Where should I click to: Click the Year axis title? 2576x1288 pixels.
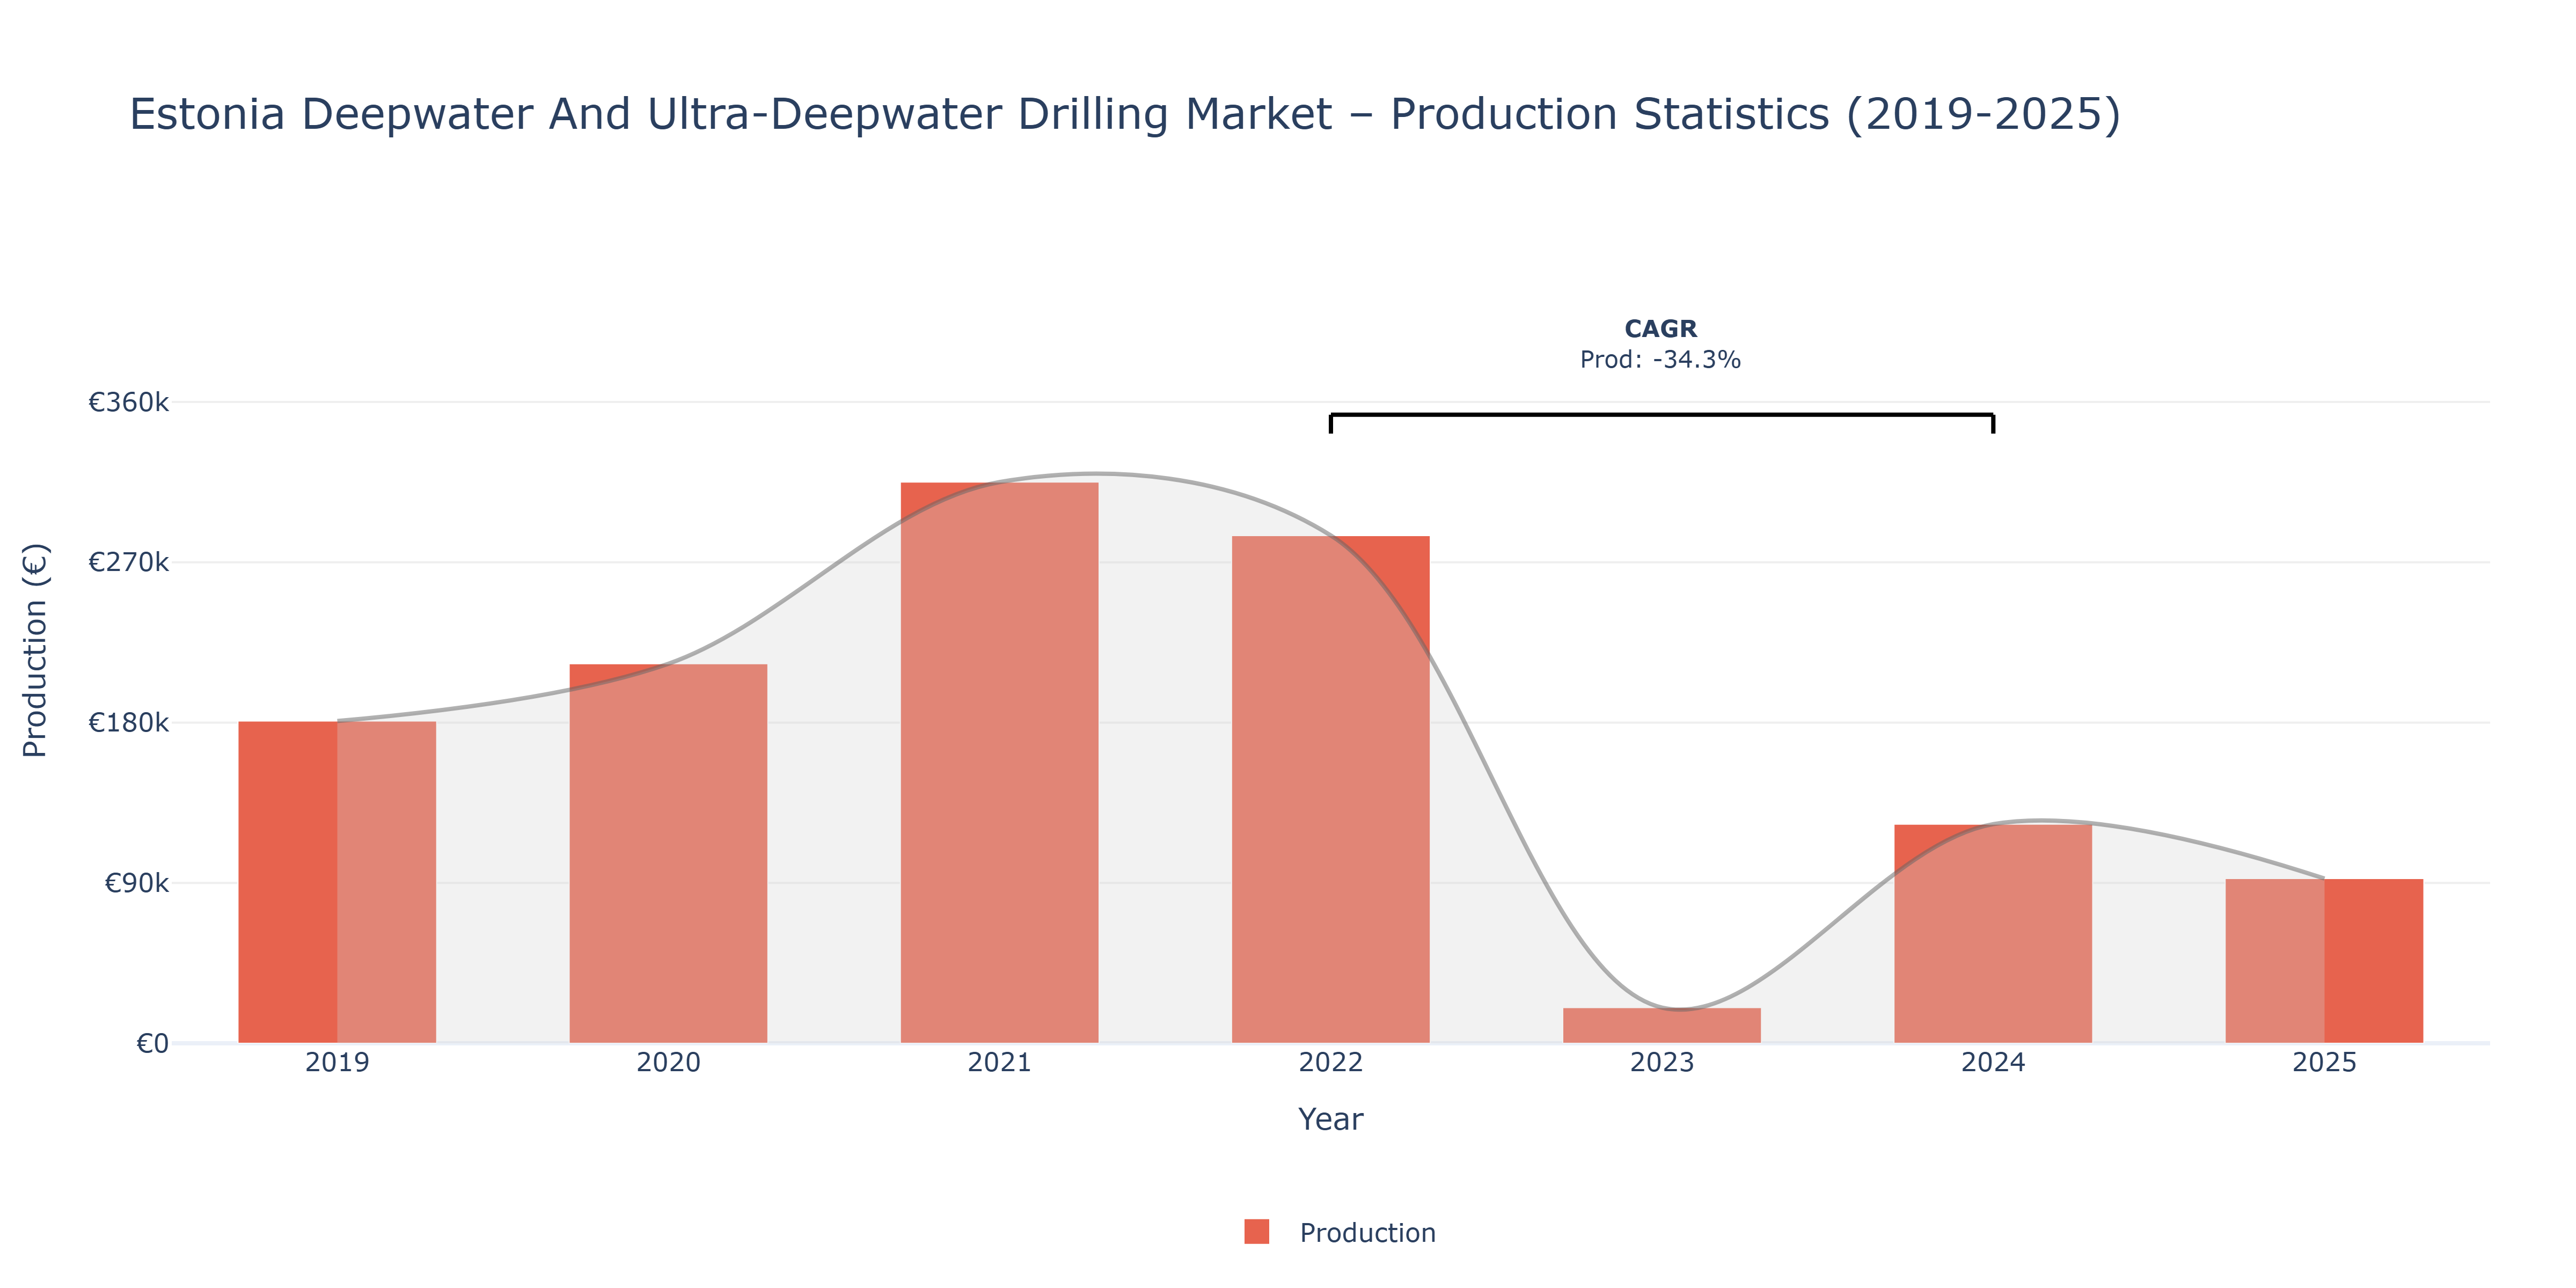point(1330,1119)
